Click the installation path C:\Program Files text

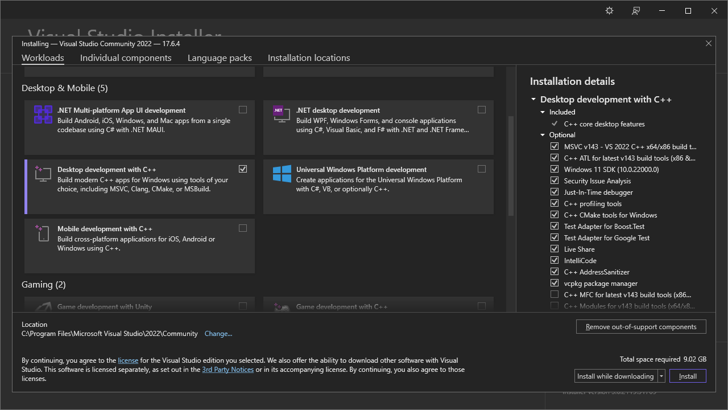(x=110, y=334)
